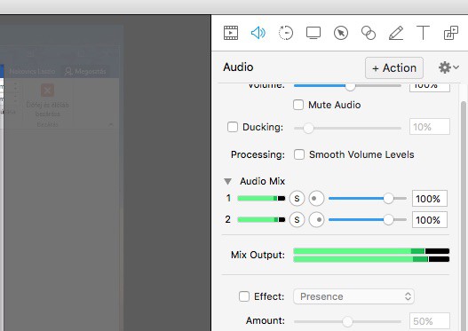Click the pan knob for channel 2
The width and height of the screenshot is (468, 331).
pyautogui.click(x=316, y=220)
